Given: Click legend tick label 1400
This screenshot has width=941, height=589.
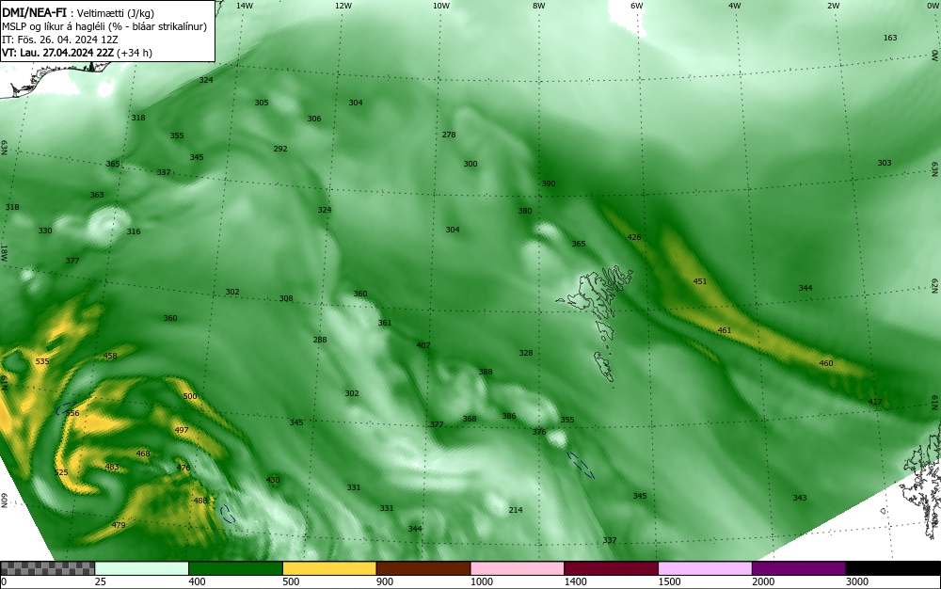Looking at the screenshot, I should click(575, 581).
